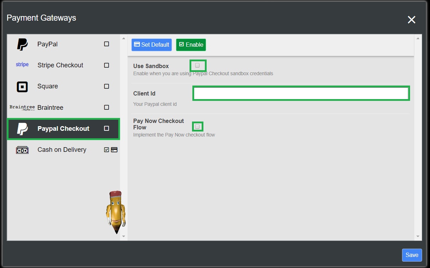Screen dimensions: 430x268
Task: Toggle the Pay Now Checkout Flow checkbox
Action: 197,126
